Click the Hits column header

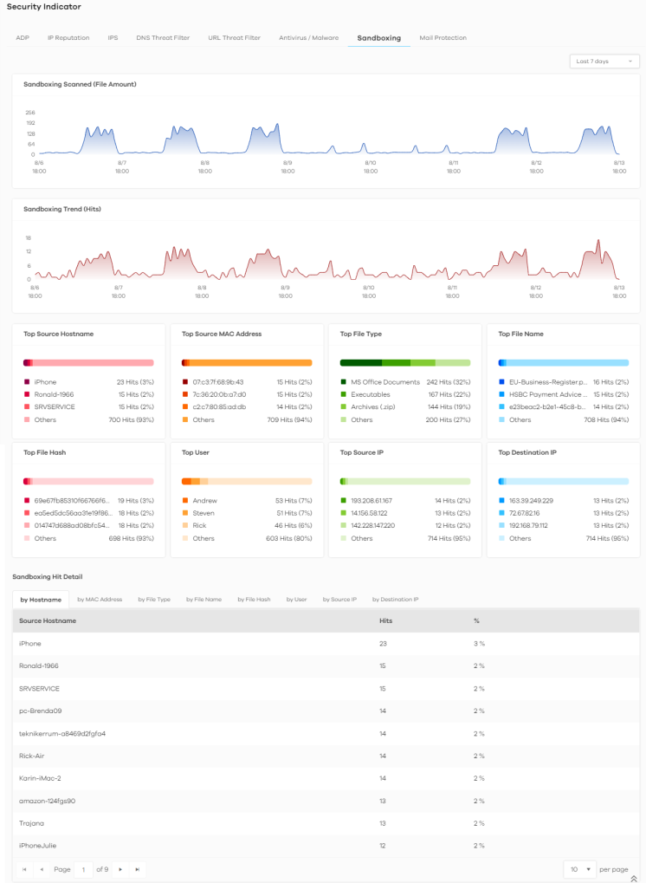click(386, 620)
